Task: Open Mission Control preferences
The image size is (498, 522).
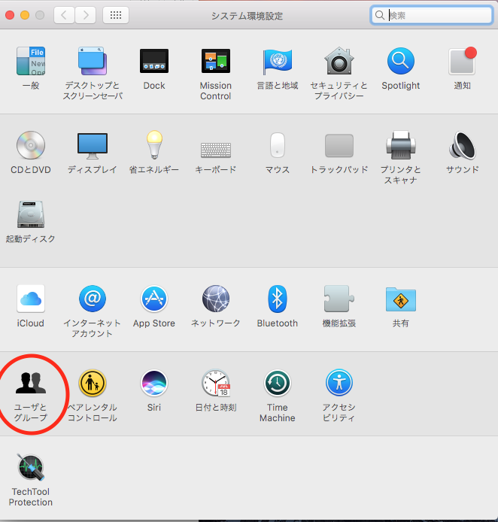Action: [x=216, y=61]
